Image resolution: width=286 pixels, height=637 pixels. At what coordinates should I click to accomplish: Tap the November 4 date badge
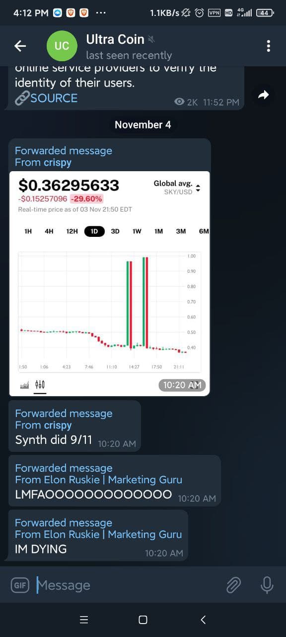coord(143,125)
